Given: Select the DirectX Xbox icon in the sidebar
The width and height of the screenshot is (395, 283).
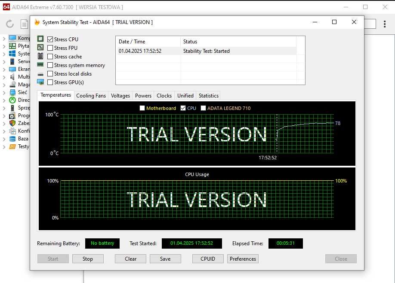Looking at the screenshot, I should pos(12,100).
